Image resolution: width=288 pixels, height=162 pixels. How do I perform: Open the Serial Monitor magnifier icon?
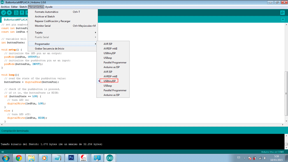(x=282, y=13)
